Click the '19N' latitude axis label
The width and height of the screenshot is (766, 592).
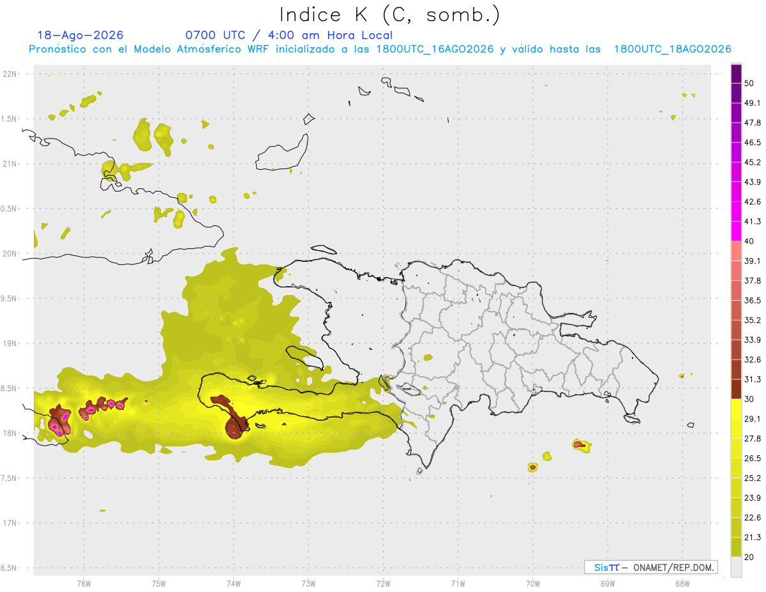11,344
